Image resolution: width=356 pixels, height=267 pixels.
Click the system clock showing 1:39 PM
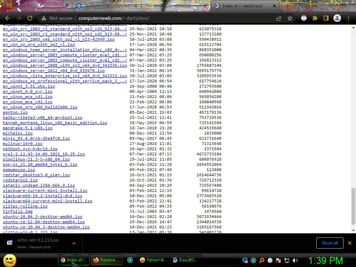click(x=325, y=260)
